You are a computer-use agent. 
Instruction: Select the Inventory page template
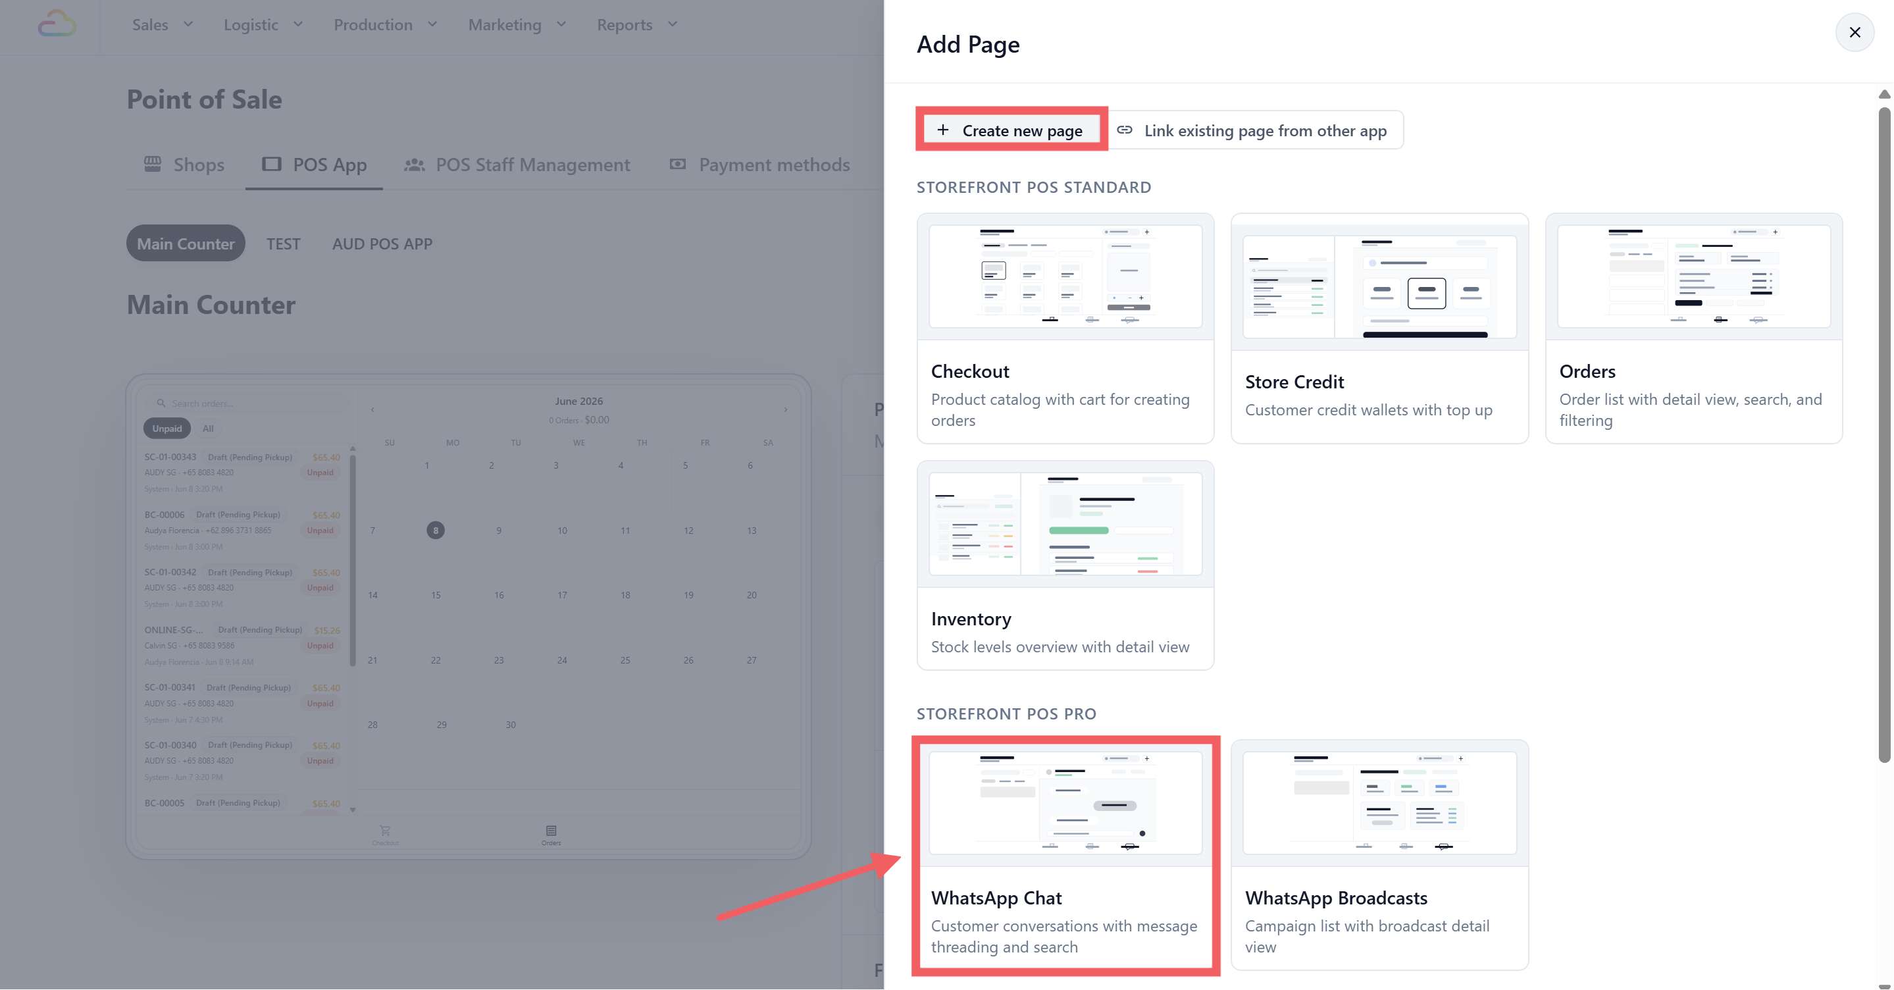[x=1065, y=565]
